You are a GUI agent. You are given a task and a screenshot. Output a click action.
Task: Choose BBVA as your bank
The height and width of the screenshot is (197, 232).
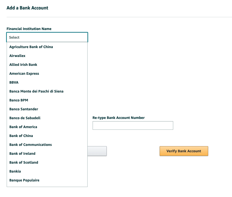[14, 82]
